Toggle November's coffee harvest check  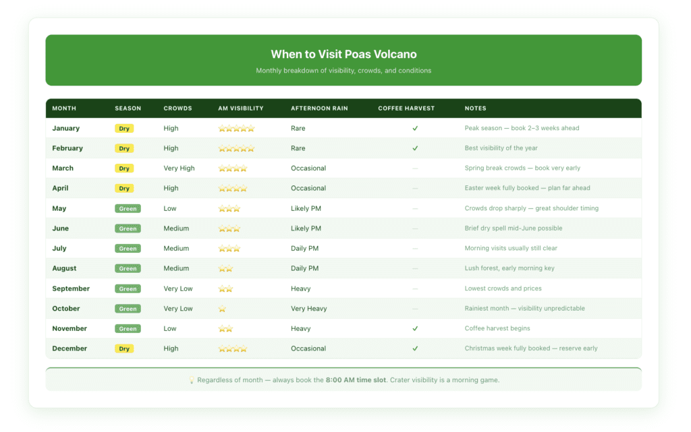click(416, 328)
